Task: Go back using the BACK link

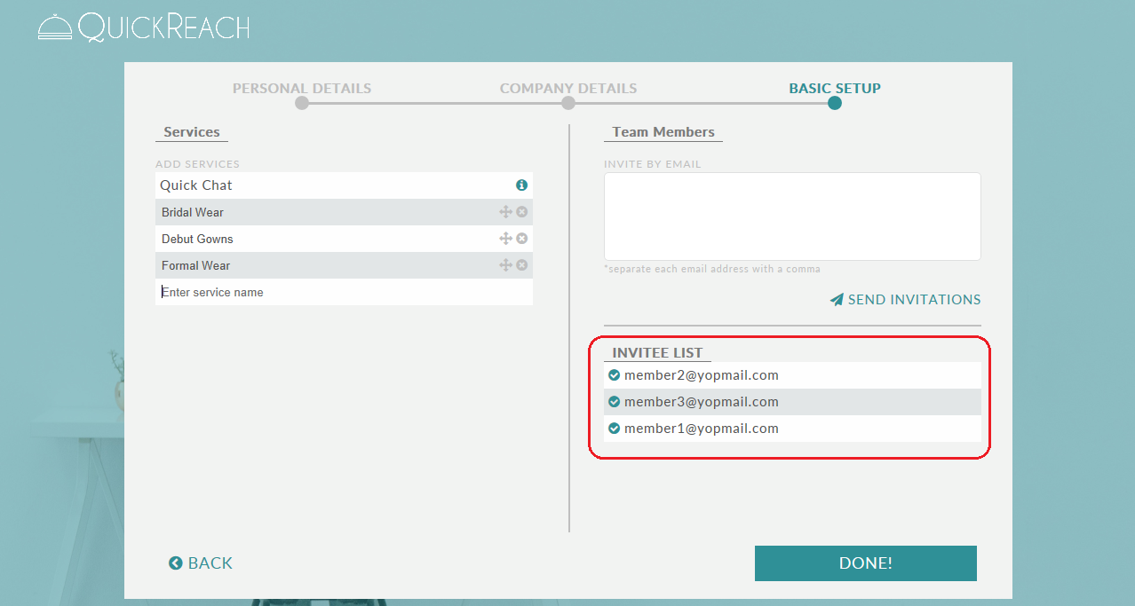Action: tap(201, 563)
